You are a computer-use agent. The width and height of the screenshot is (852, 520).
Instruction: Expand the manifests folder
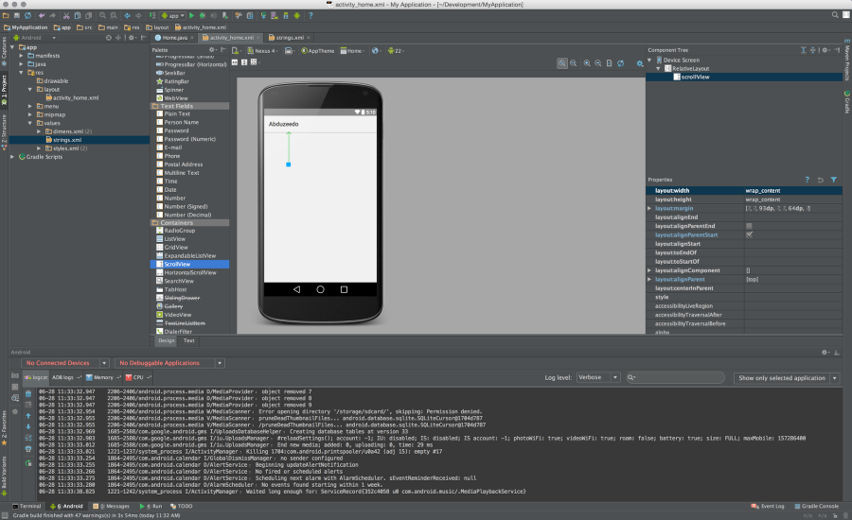21,56
